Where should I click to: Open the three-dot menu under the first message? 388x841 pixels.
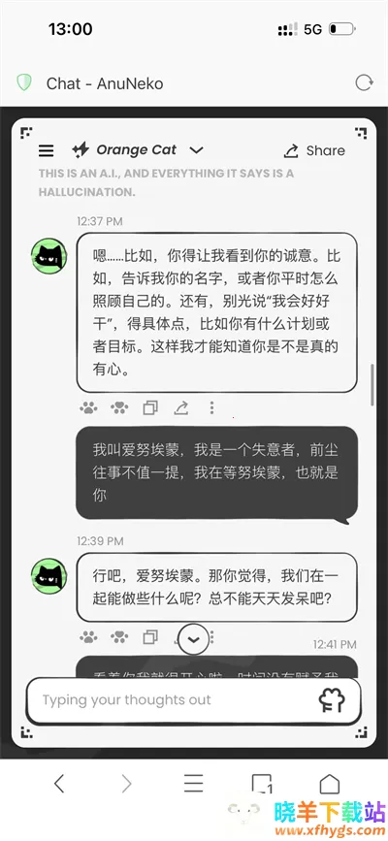(212, 408)
